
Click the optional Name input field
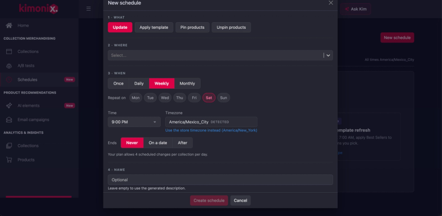tap(220, 180)
